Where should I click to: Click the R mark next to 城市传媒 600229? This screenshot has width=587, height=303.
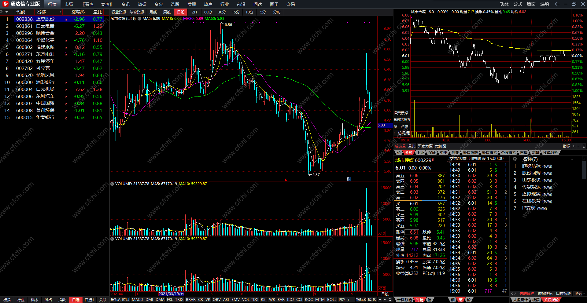coord(433,160)
